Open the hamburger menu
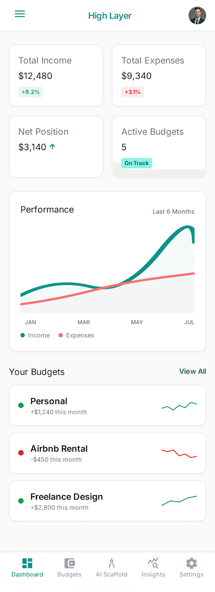The image size is (215, 592). click(x=20, y=14)
